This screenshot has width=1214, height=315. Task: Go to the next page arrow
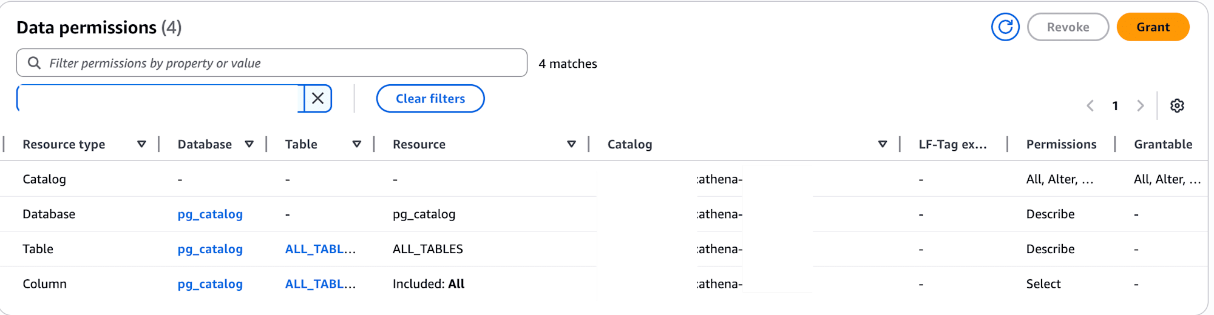pyautogui.click(x=1141, y=105)
